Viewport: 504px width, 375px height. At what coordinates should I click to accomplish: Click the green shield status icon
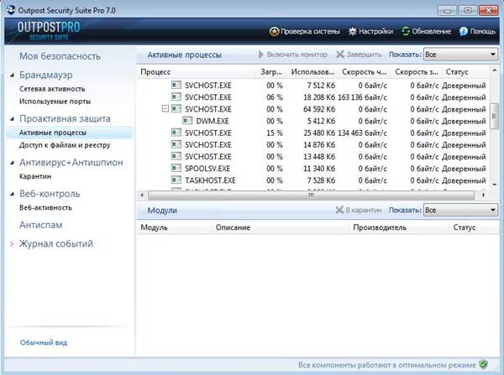pos(483,364)
